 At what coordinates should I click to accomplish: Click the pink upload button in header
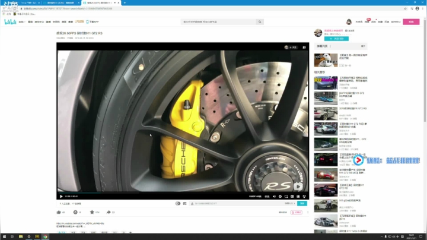[x=411, y=22]
